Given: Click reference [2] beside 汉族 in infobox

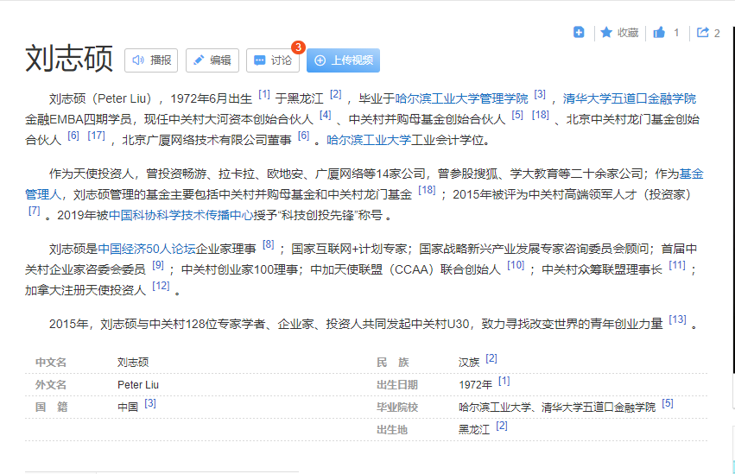Looking at the screenshot, I should [491, 358].
